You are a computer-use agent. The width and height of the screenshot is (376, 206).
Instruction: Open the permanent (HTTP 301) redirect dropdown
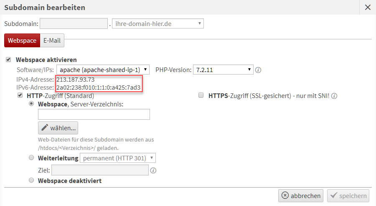[118, 158]
